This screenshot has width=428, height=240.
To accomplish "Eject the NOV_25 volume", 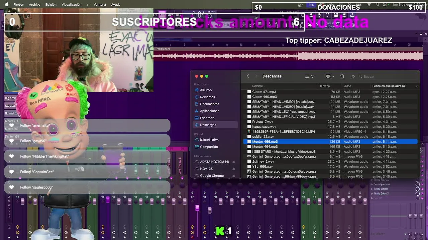I will [x=233, y=169].
